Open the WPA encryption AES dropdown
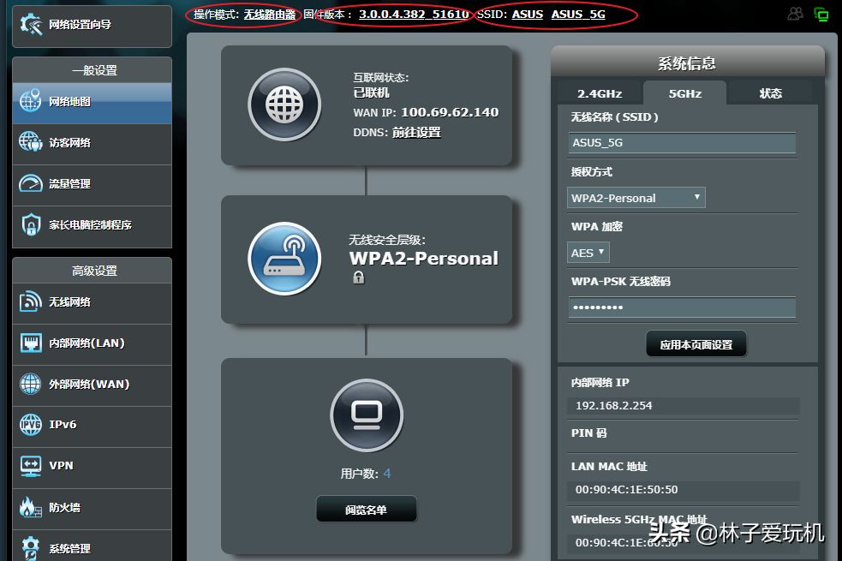Image resolution: width=842 pixels, height=561 pixels. click(x=588, y=253)
